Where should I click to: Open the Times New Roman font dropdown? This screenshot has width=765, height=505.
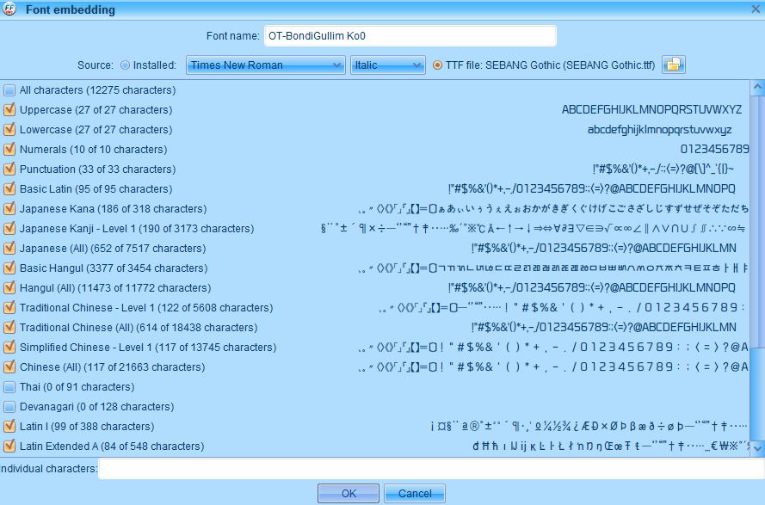pyautogui.click(x=265, y=65)
